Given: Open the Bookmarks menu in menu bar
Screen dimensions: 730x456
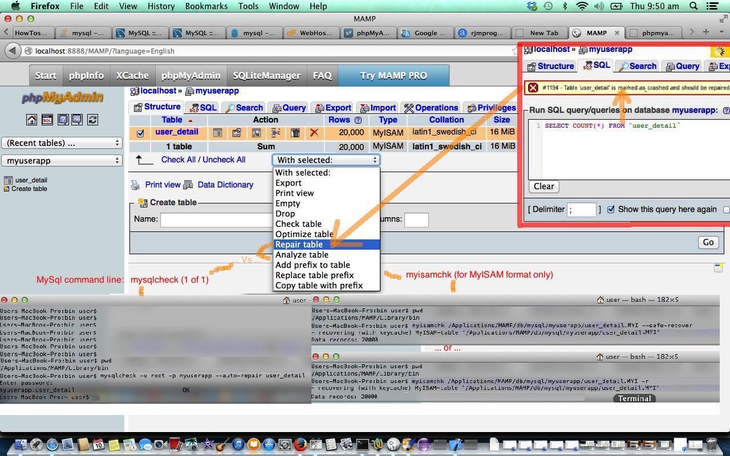Looking at the screenshot, I should coord(206,6).
